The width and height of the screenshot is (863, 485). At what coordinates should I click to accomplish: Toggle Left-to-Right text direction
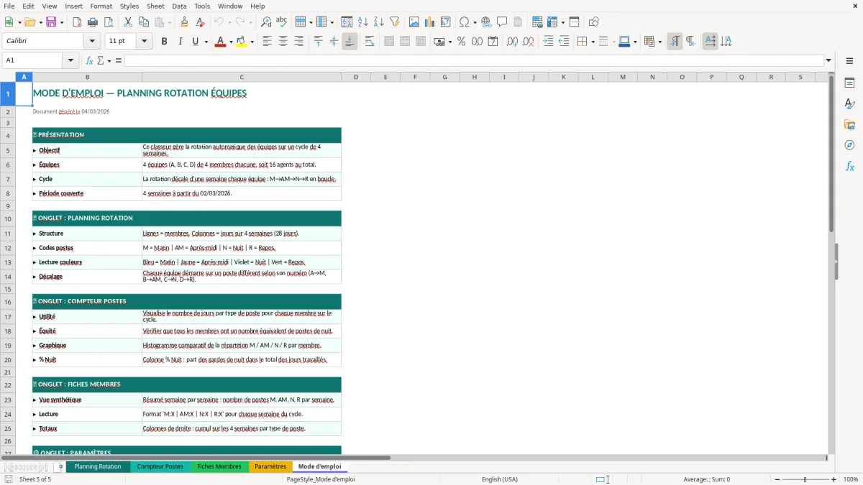[x=675, y=42]
